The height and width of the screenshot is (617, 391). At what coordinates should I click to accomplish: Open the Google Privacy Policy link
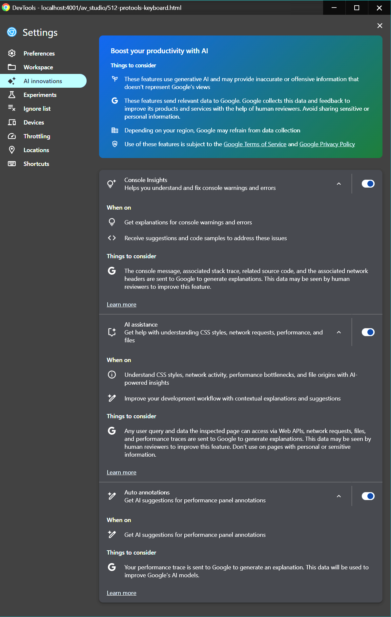click(327, 144)
